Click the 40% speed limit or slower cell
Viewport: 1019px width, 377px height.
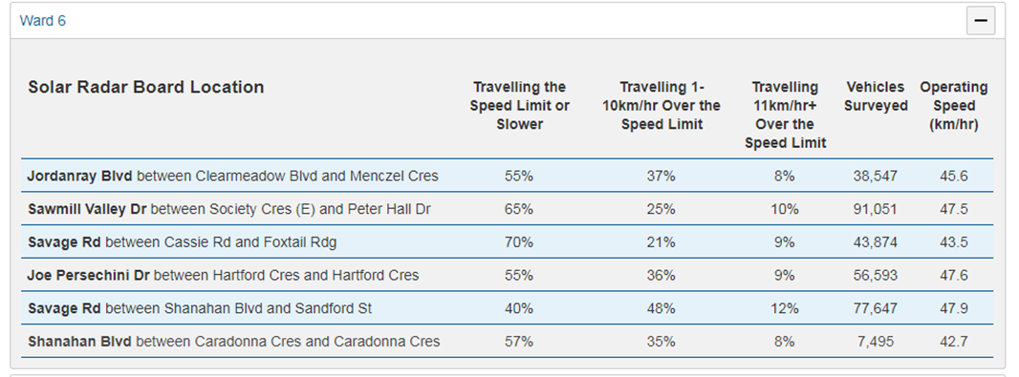(x=519, y=308)
